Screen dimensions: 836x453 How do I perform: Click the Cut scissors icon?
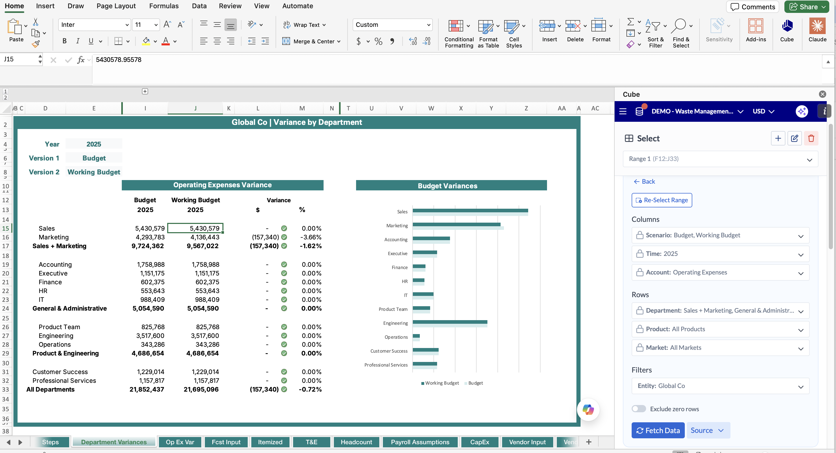tap(36, 22)
